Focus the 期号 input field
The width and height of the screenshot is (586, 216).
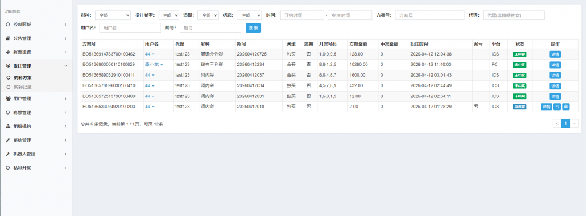(211, 28)
